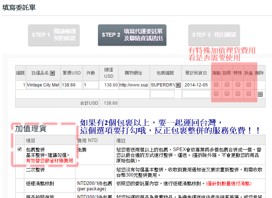
Task: Click the 預計到貨日 column header
Action: (196, 73)
